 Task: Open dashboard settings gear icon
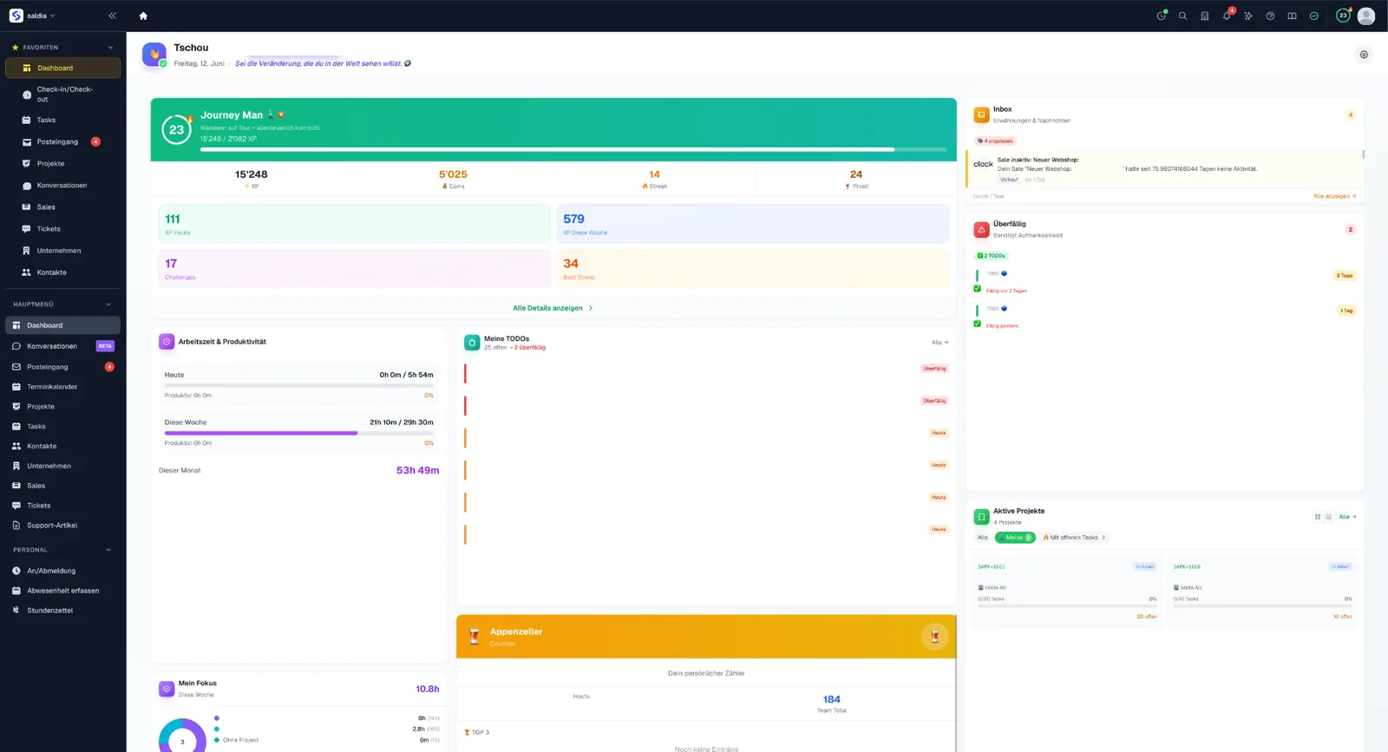(1364, 55)
